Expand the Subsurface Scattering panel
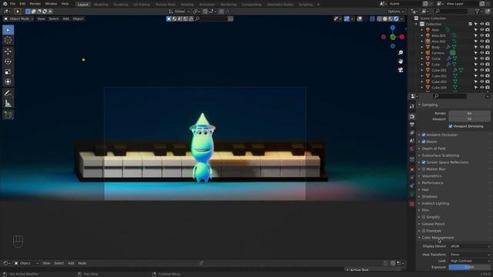The height and width of the screenshot is (277, 493). tap(440, 155)
